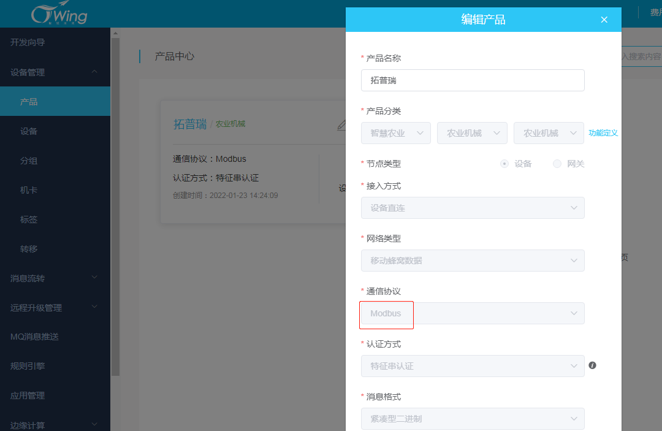The height and width of the screenshot is (431, 662).
Task: Go to 开发向导 in sidebar
Action: click(x=28, y=42)
